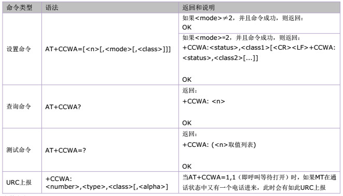Click the +CCWA: (<n>取值列表) response text

[x=219, y=145]
